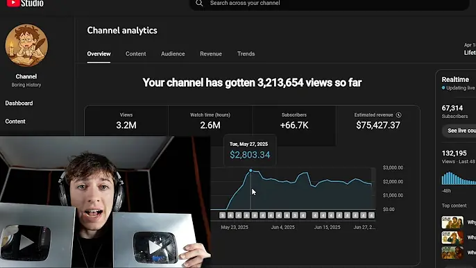Select the Views metric card
The image size is (476, 268).
(126, 121)
